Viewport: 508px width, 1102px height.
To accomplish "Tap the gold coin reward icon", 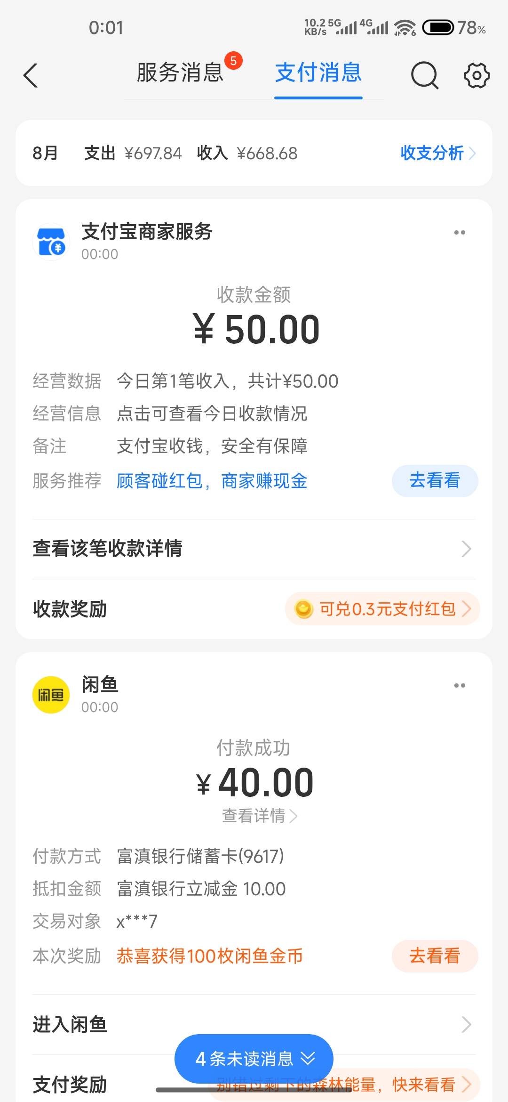I will (303, 609).
